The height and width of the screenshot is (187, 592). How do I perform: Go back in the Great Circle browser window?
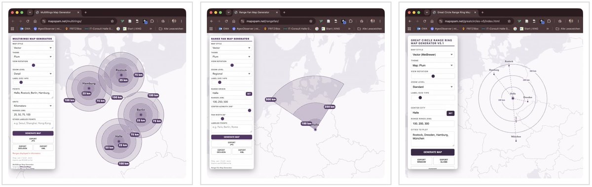(410, 21)
